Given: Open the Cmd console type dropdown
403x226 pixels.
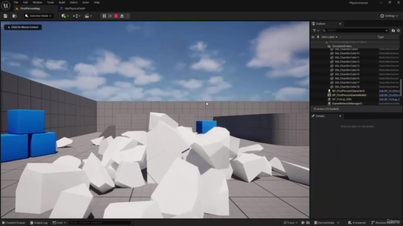Looking at the screenshot, I should [59, 223].
